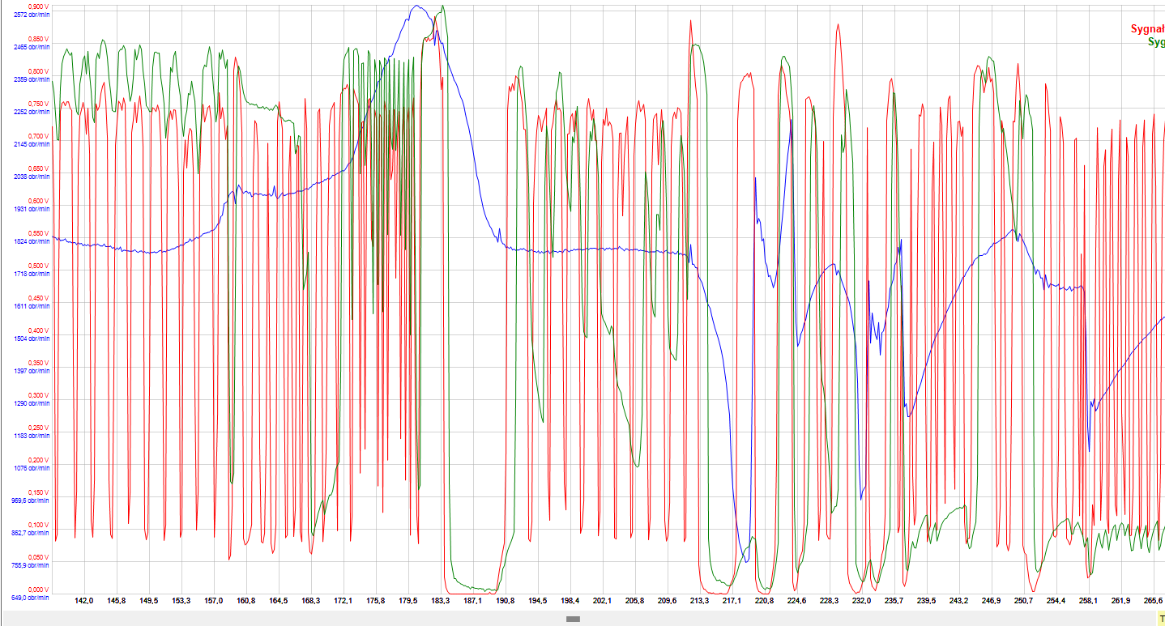
Task: Click the 0,500 V voltage axis label
Action: pyautogui.click(x=37, y=266)
